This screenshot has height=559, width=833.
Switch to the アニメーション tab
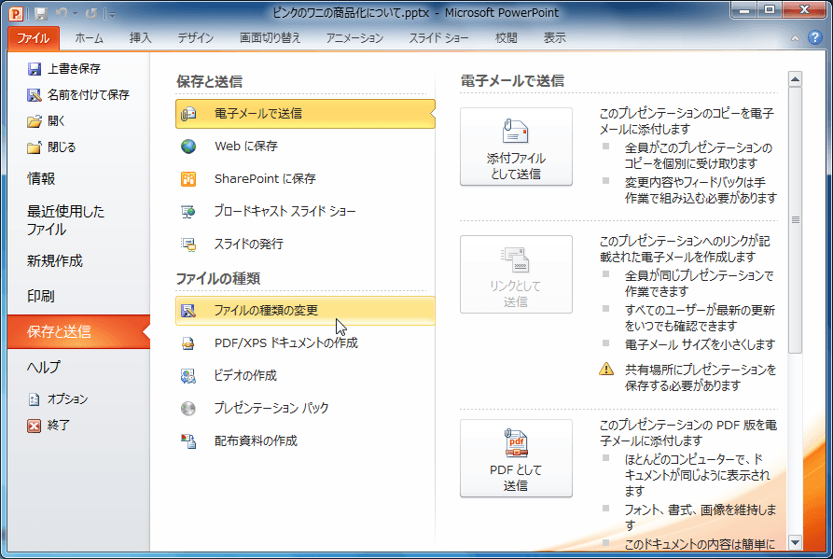tap(354, 37)
